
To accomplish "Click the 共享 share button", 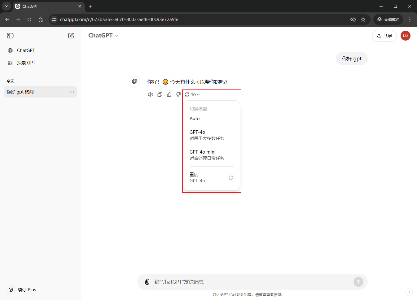I will tap(384, 36).
